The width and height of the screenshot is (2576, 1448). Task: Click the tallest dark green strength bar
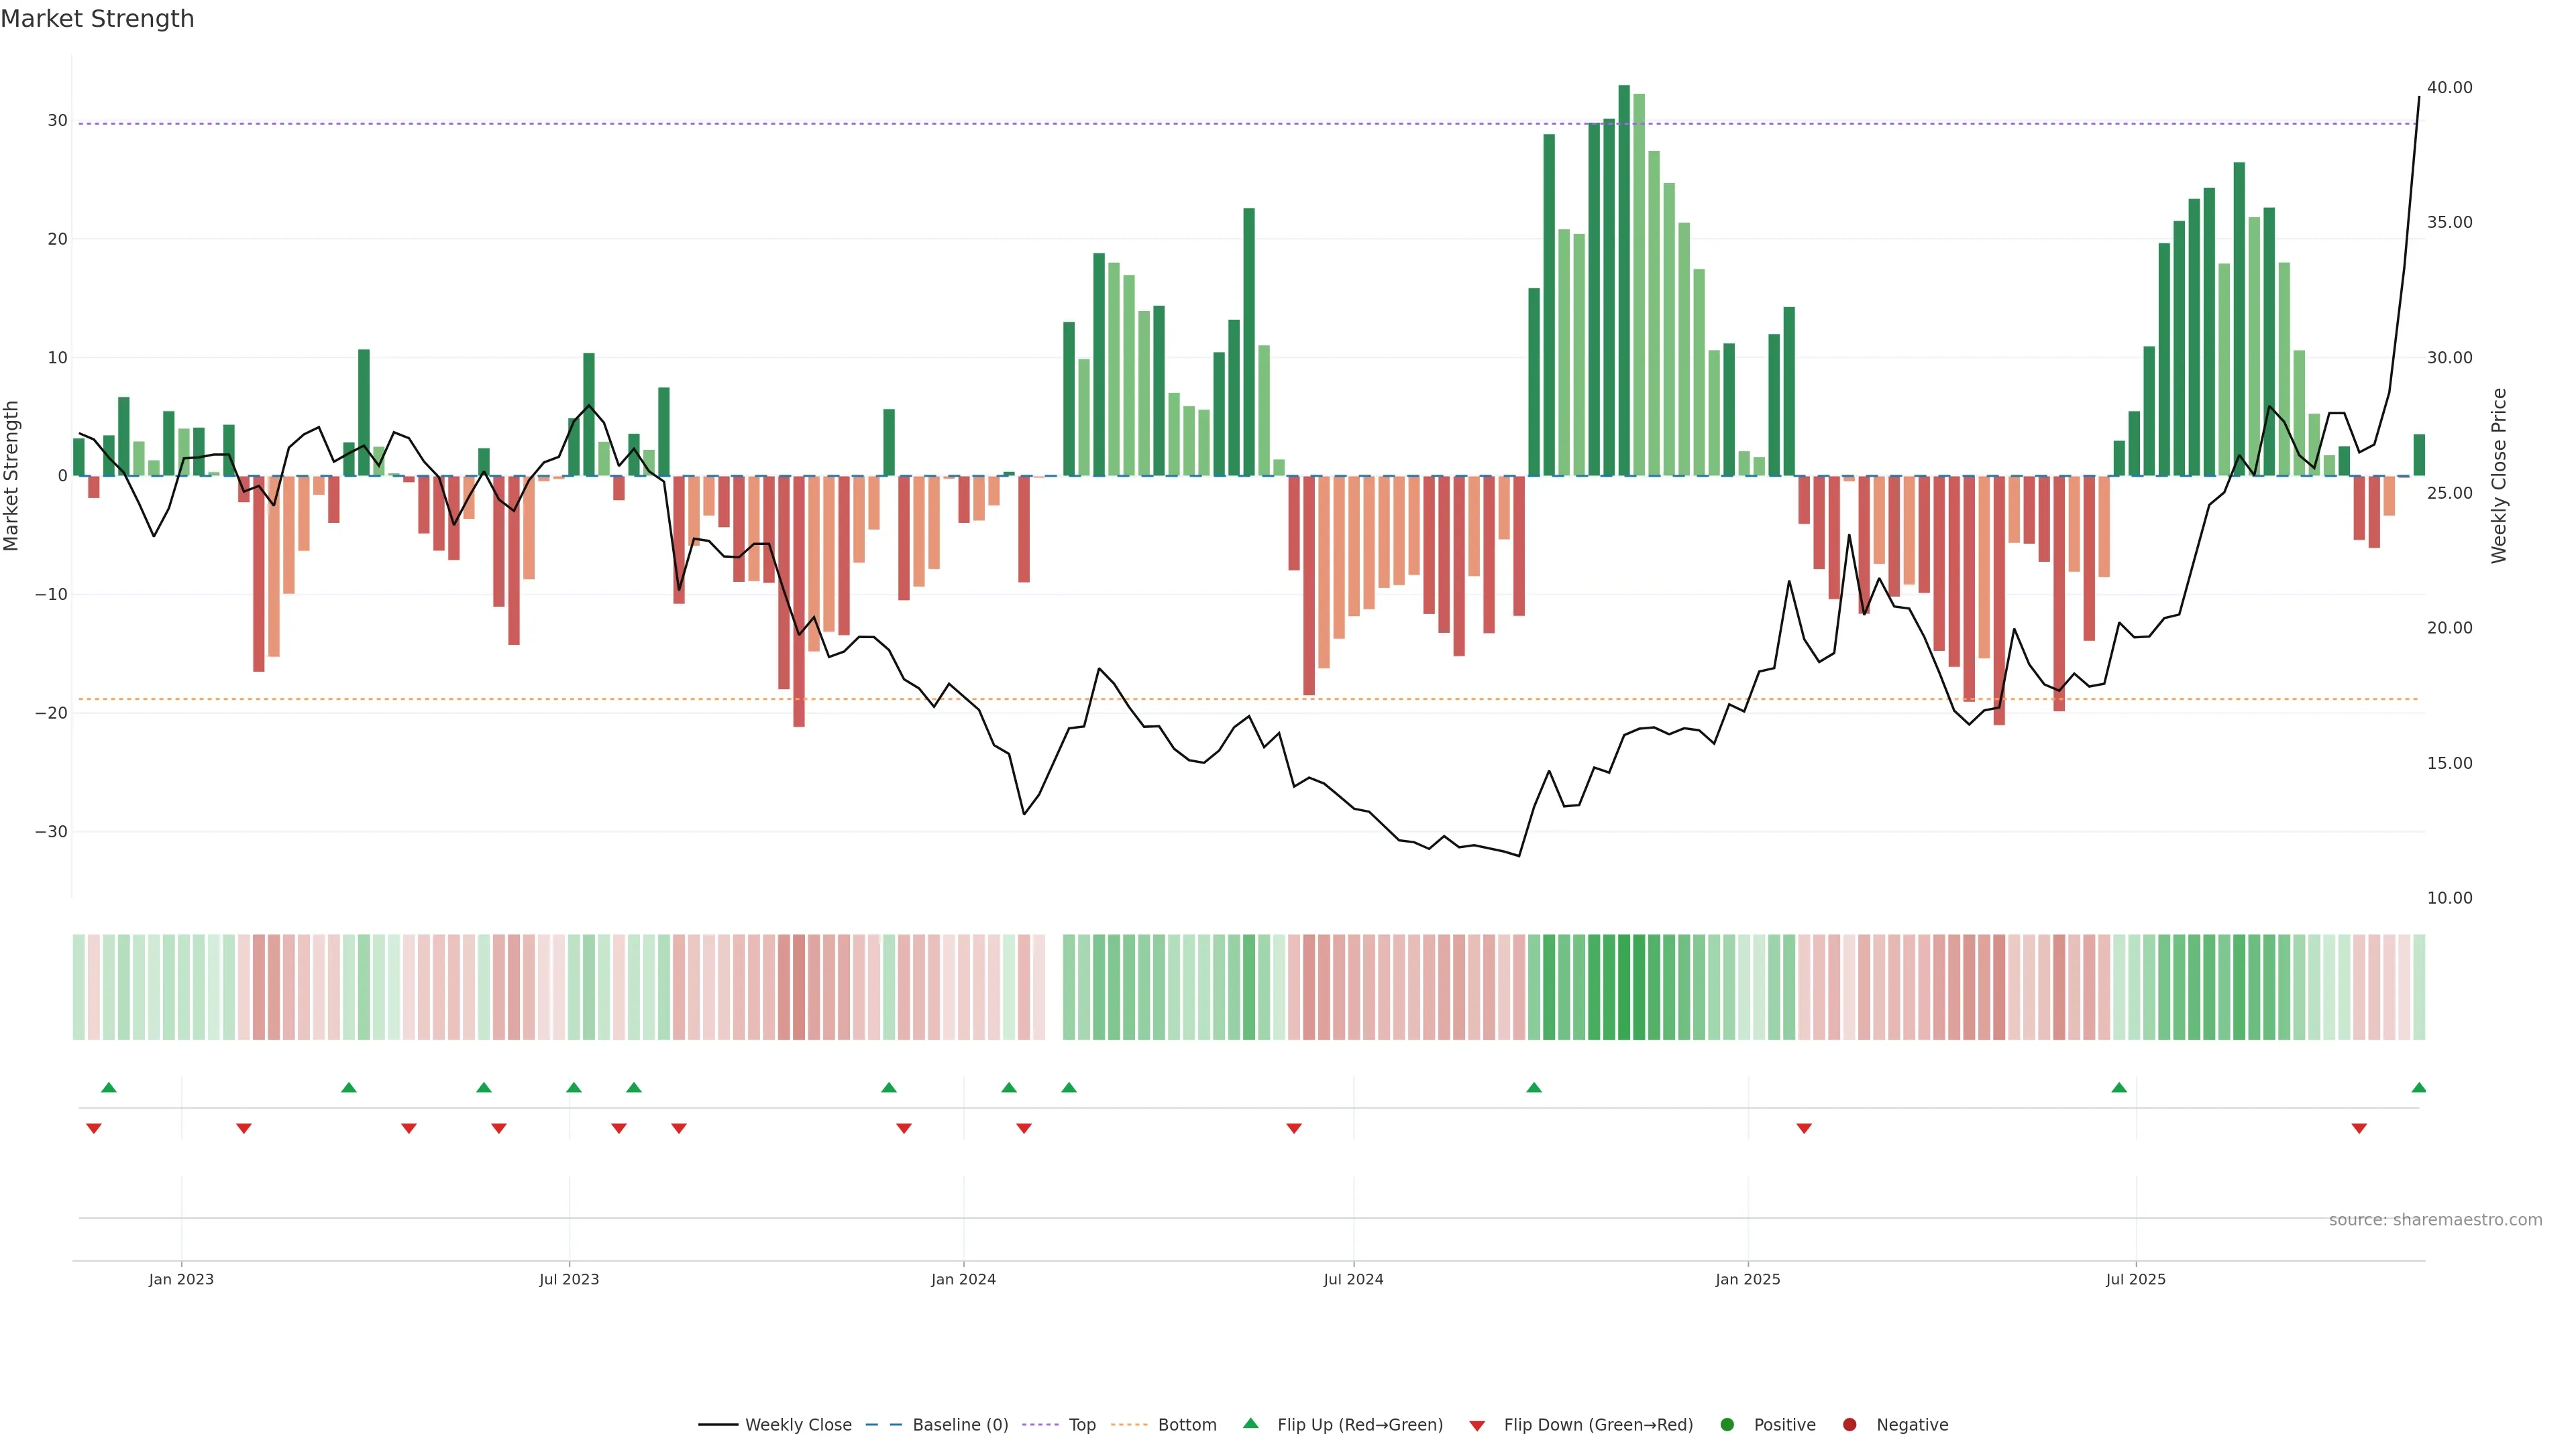coord(1624,280)
